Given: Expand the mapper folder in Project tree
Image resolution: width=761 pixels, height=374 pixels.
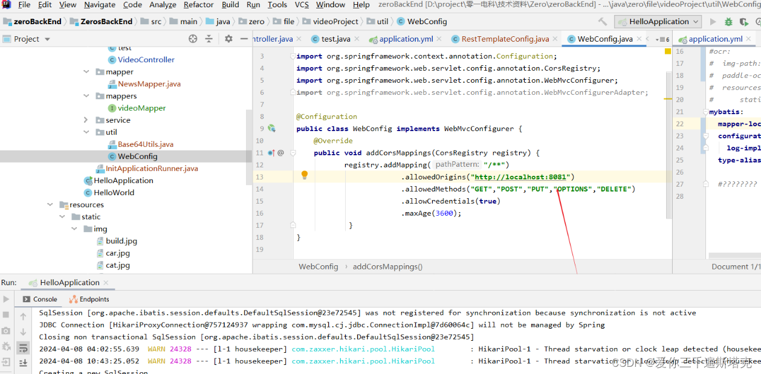Looking at the screenshot, I should (x=85, y=71).
